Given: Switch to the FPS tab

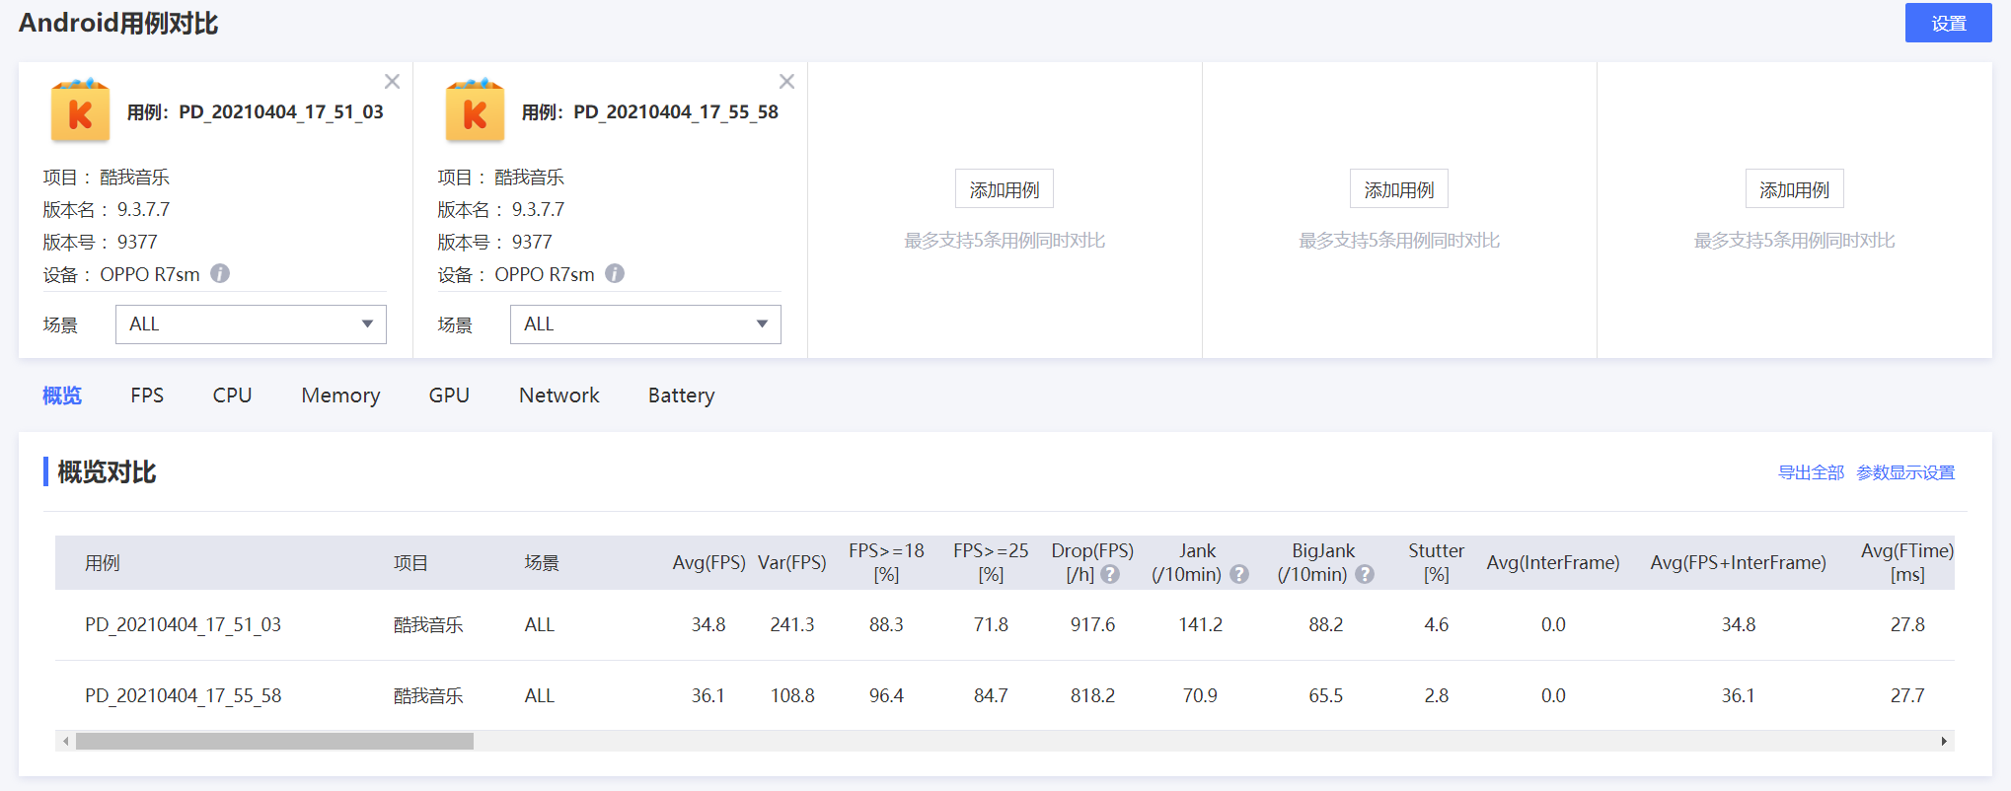Looking at the screenshot, I should (147, 395).
